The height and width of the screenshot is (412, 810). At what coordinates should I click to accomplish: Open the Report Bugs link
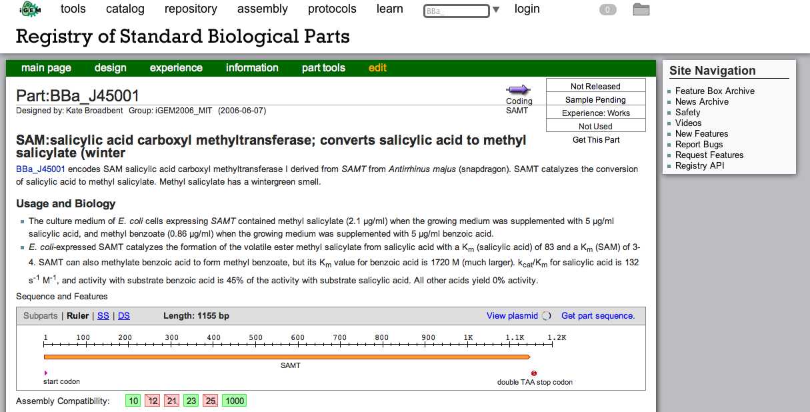click(x=699, y=145)
